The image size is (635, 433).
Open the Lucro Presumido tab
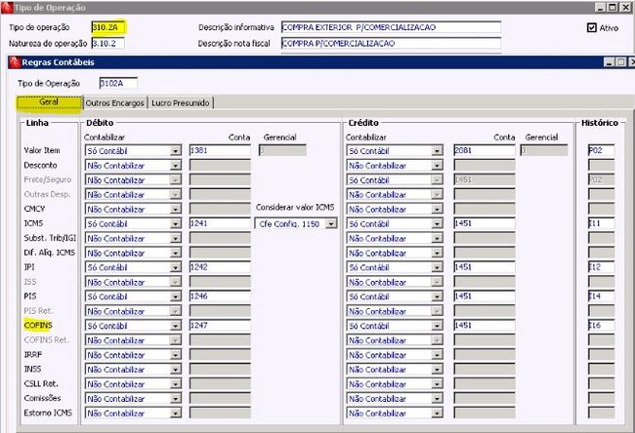click(181, 103)
